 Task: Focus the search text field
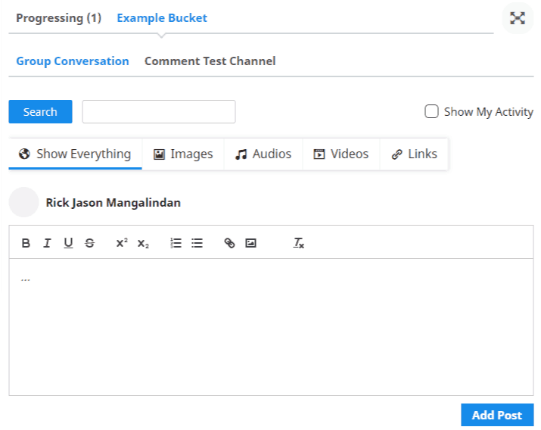(x=159, y=112)
